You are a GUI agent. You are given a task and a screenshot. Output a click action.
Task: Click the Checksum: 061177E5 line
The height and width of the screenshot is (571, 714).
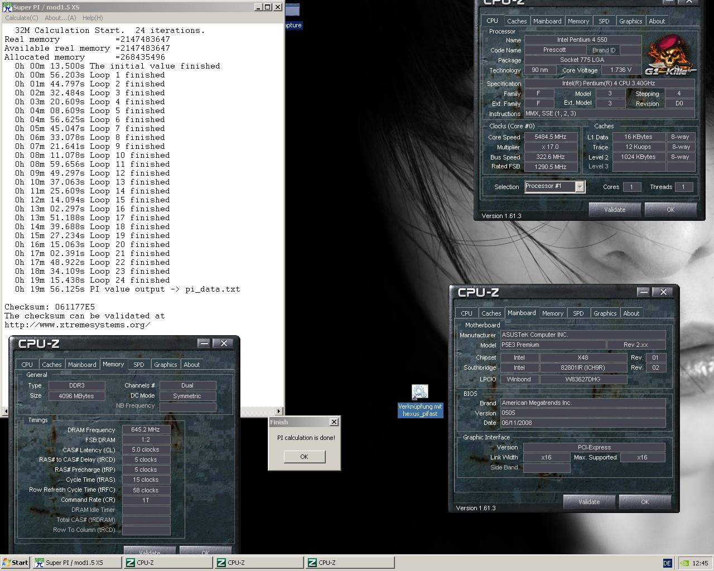pos(50,307)
